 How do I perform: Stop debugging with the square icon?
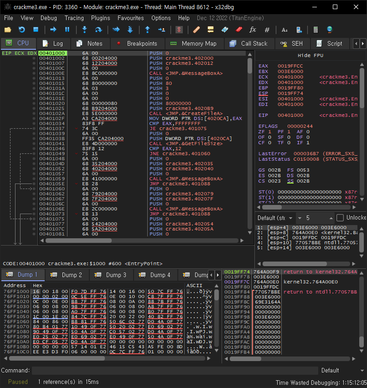36,30
